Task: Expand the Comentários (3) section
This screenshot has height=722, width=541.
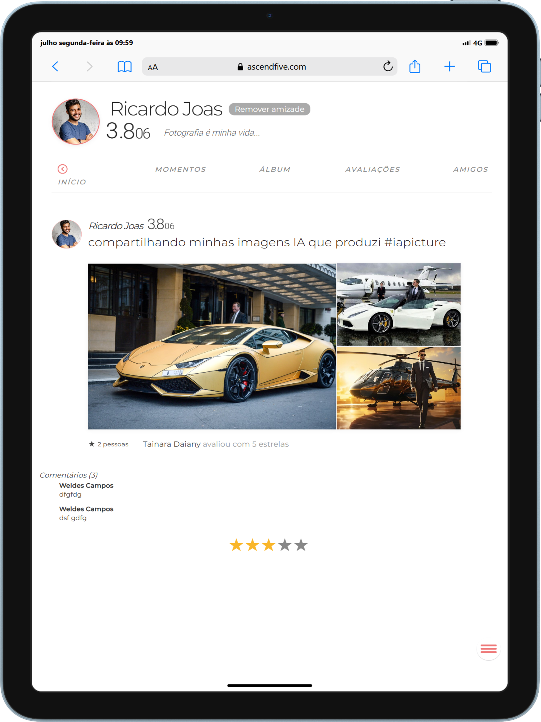Action: coord(69,475)
